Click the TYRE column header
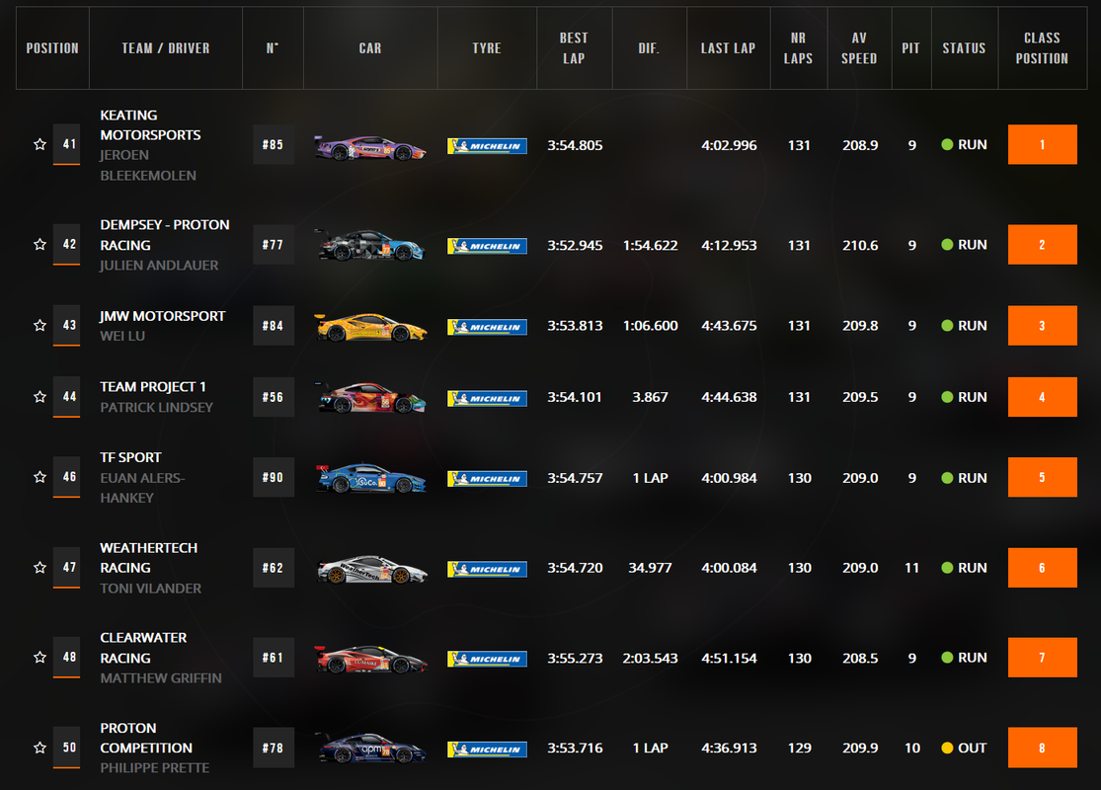The image size is (1101, 790). [487, 47]
